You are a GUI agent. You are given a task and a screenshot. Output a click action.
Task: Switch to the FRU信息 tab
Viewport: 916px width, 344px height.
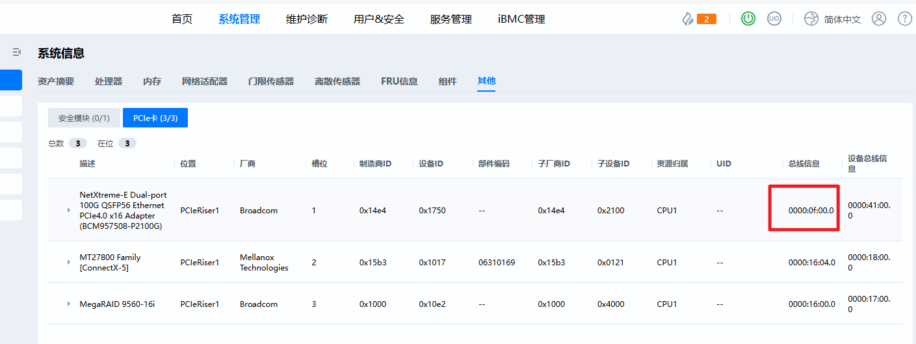tap(399, 81)
